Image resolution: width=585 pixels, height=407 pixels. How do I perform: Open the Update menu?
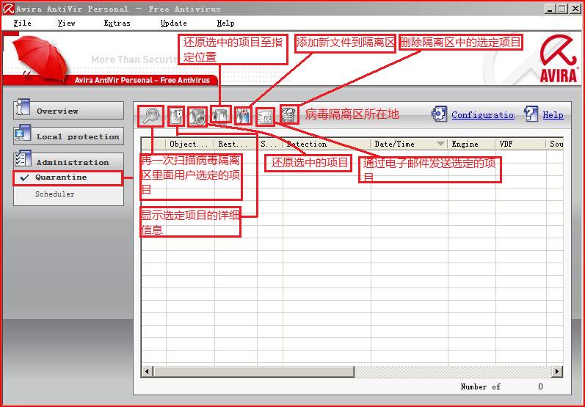click(x=173, y=23)
